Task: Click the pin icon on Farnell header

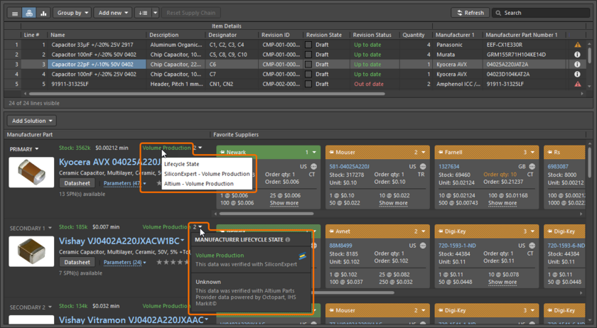Action: pyautogui.click(x=441, y=152)
